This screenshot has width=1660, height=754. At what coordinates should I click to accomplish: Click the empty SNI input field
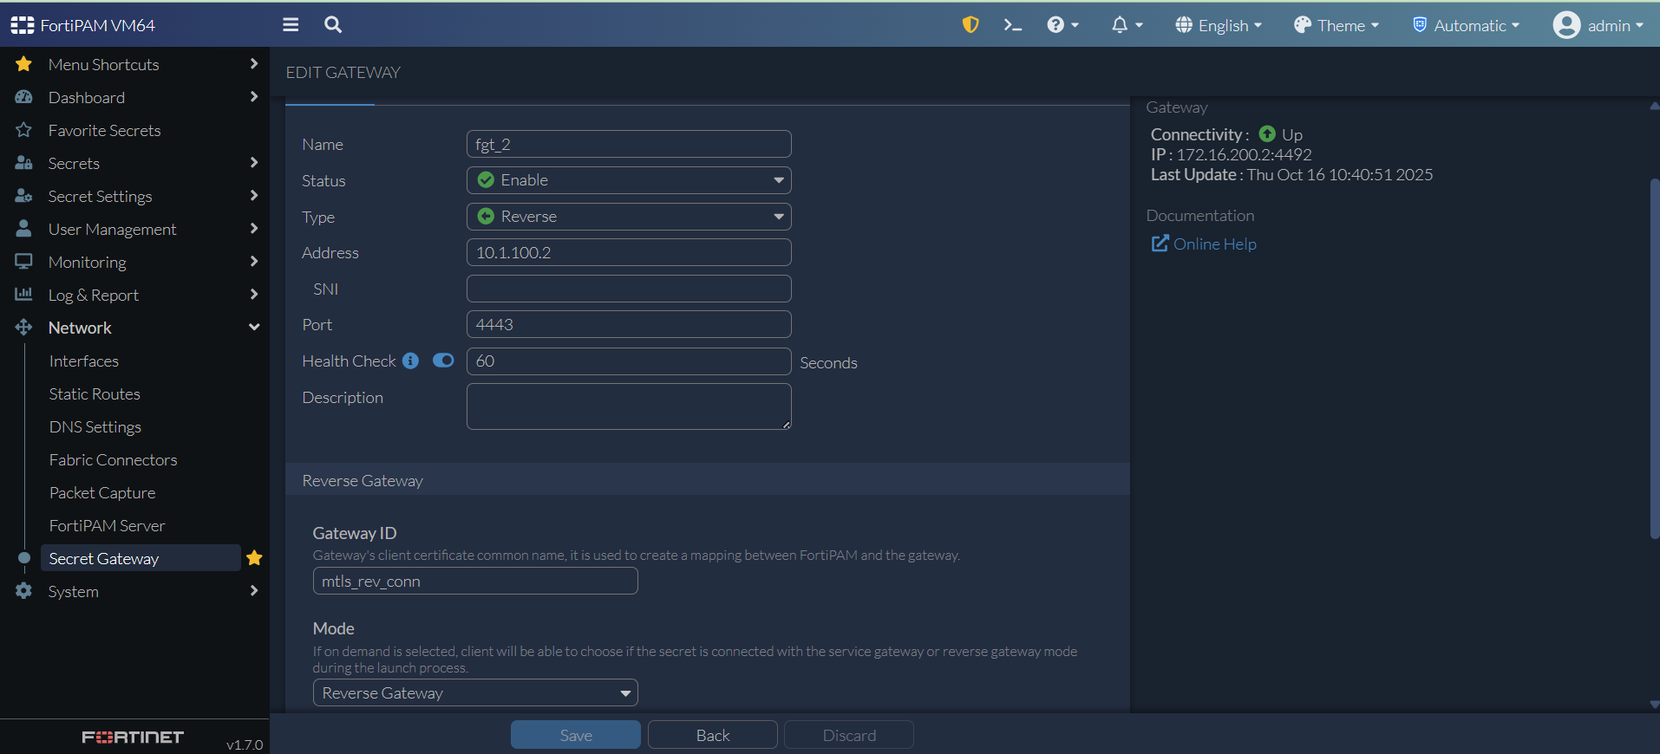[x=629, y=289]
